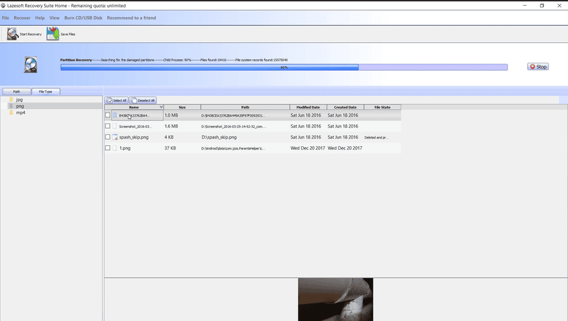Click Wed Dec 20 2017 modified date
The width and height of the screenshot is (568, 321).
click(x=307, y=148)
